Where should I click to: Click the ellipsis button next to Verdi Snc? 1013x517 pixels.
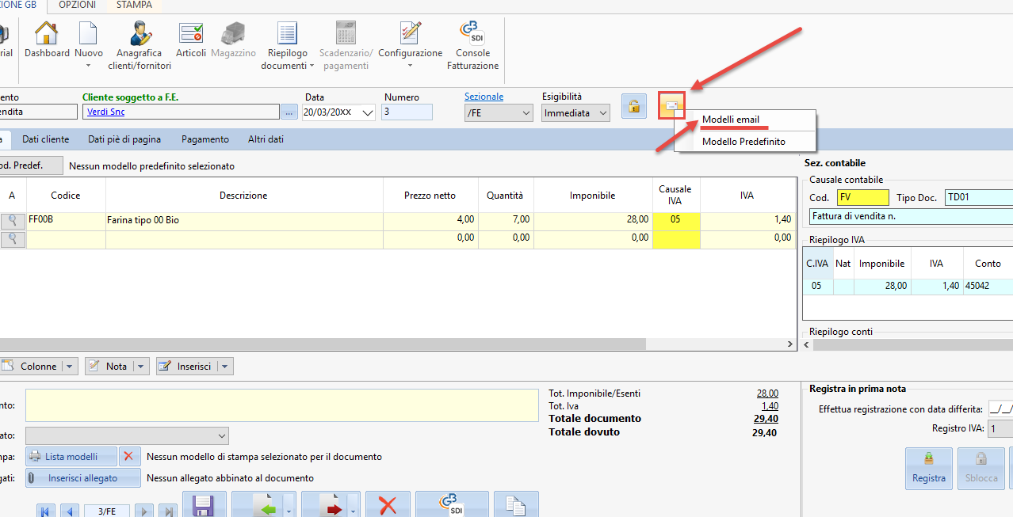289,112
